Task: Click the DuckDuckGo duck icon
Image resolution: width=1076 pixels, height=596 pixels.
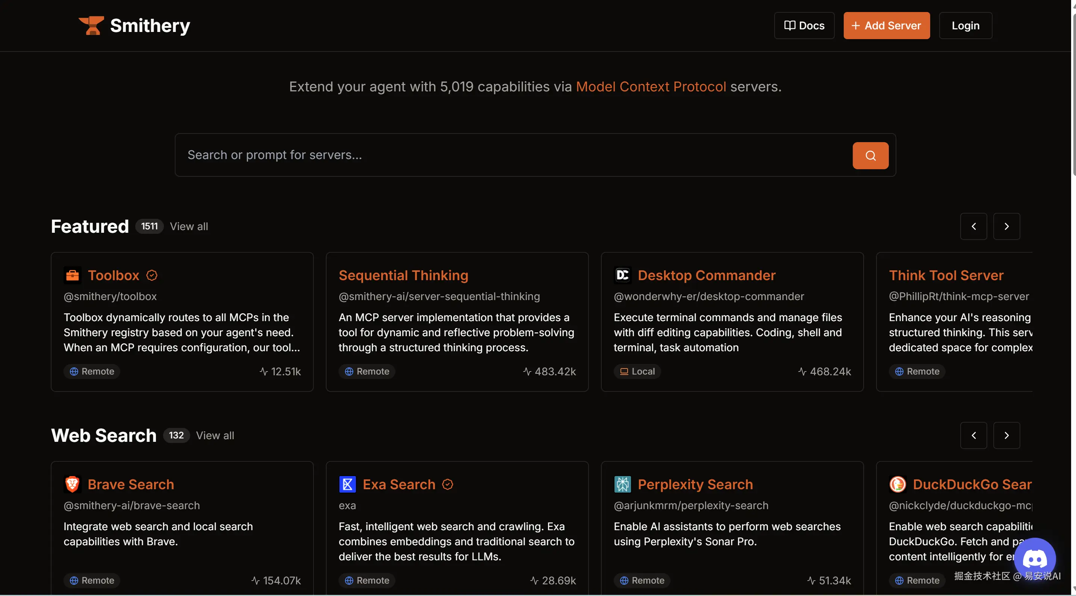Action: tap(897, 484)
